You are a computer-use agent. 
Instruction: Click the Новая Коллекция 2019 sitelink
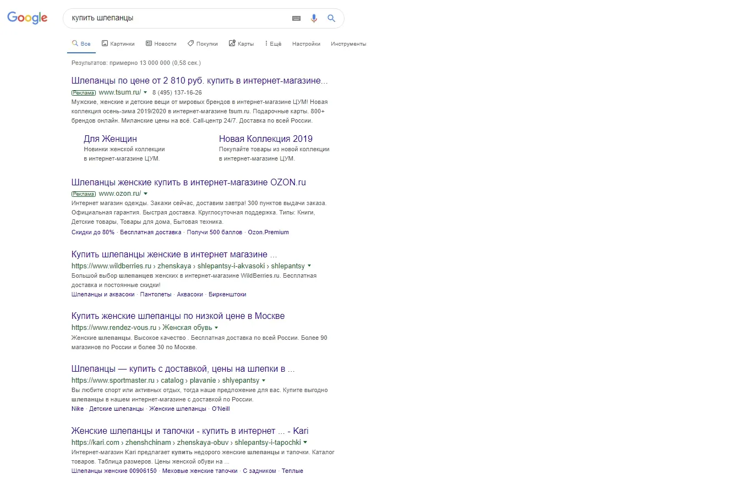point(266,139)
